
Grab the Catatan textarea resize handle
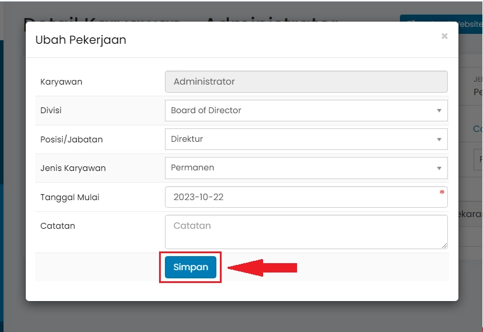[444, 246]
